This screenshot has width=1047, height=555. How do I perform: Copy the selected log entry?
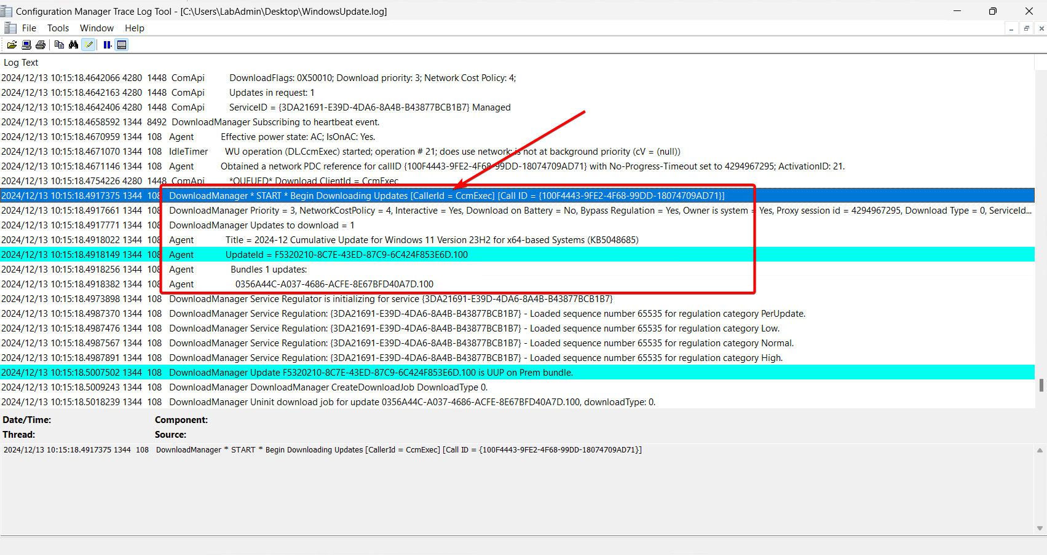pos(59,44)
